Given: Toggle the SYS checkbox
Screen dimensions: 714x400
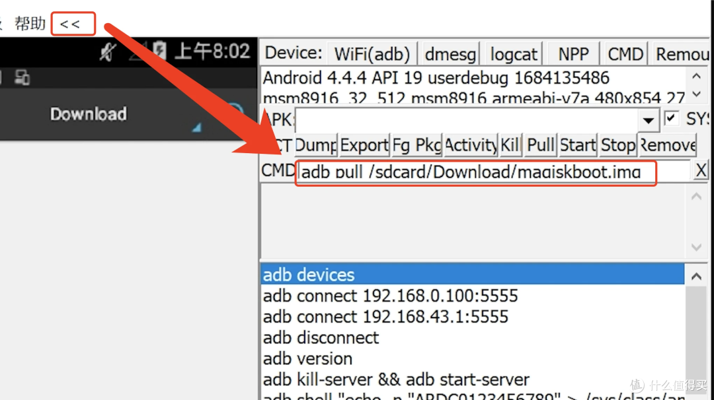Looking at the screenshot, I should (672, 119).
